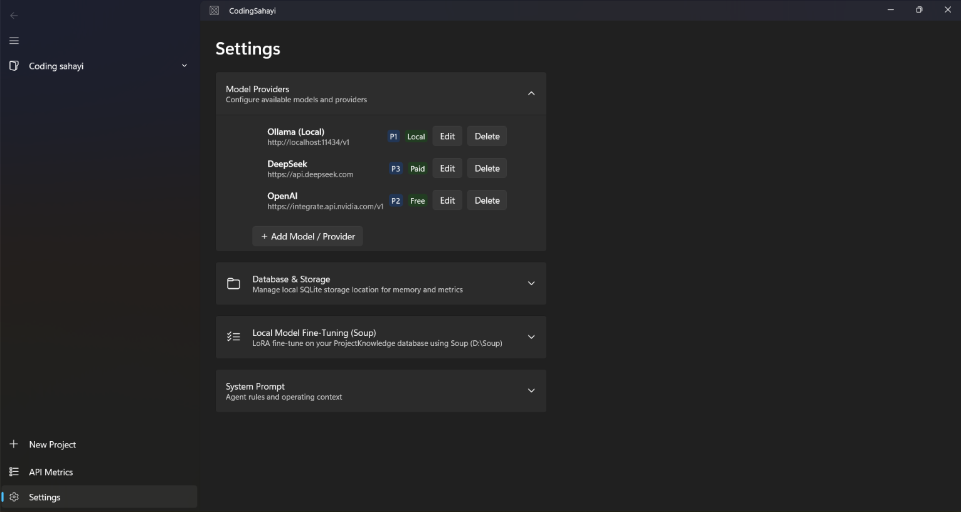
Task: Expand the Database & Storage section
Action: click(531, 284)
